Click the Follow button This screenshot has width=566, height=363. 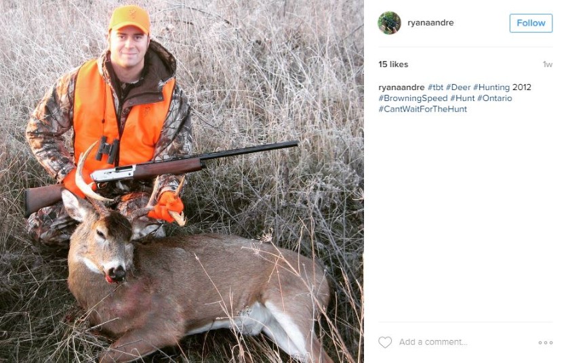531,23
